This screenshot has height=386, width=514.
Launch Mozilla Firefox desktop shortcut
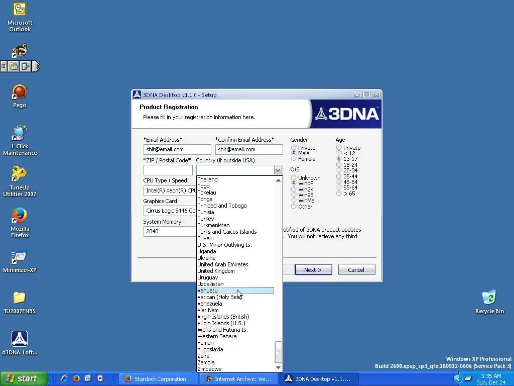[20, 223]
